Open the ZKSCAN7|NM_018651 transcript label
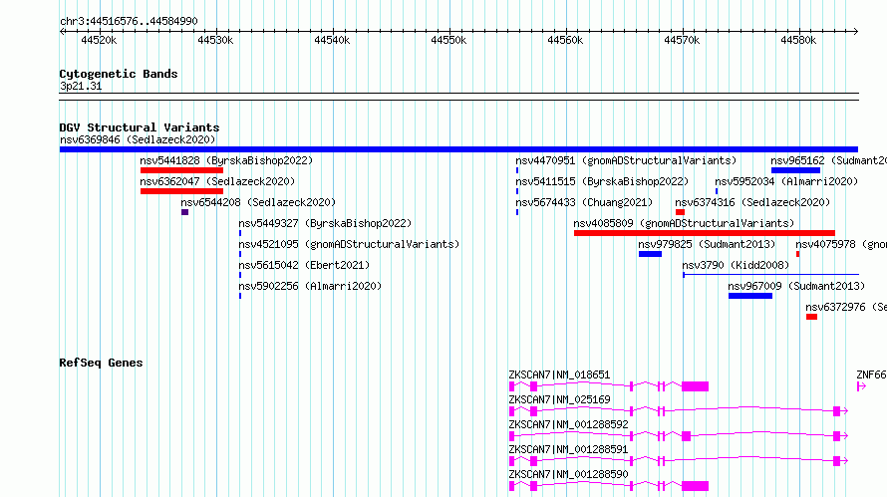The image size is (887, 497). click(x=559, y=374)
